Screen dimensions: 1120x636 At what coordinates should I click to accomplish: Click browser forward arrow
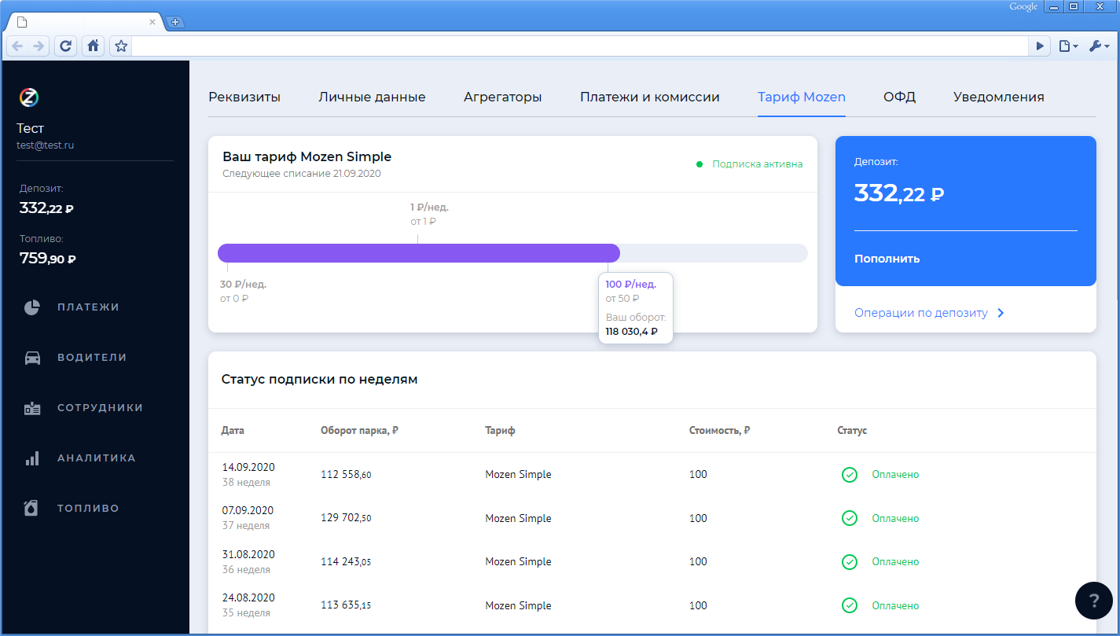(39, 46)
